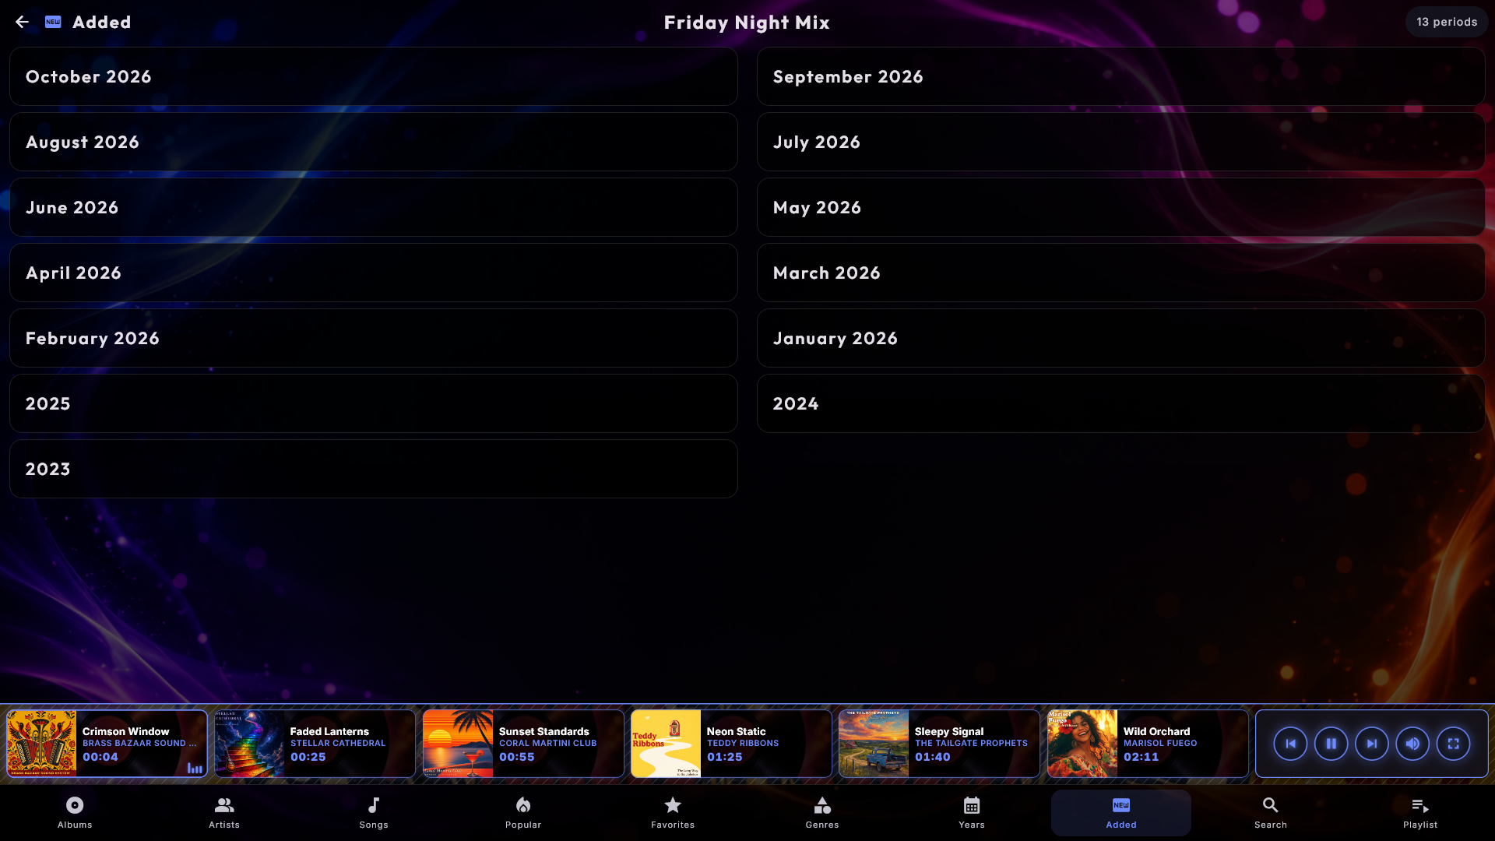Open the Search tab

[x=1271, y=813]
